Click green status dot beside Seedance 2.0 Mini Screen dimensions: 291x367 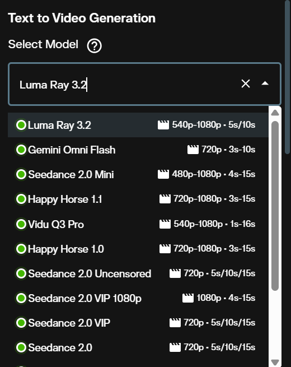21,174
